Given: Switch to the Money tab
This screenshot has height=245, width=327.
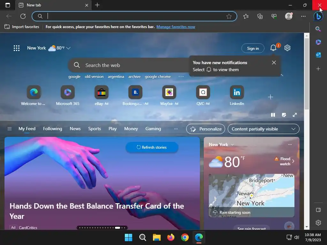Looking at the screenshot, I should (131, 129).
